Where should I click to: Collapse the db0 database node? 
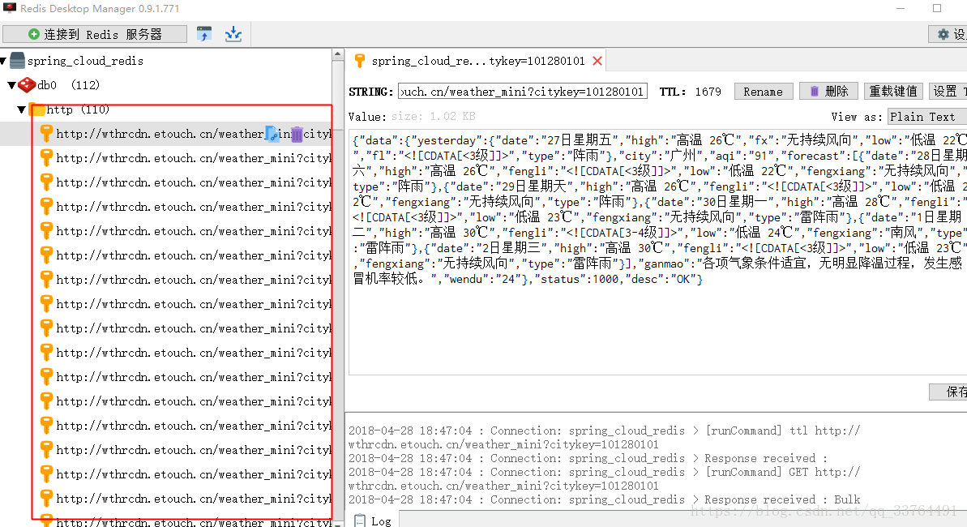coord(11,85)
